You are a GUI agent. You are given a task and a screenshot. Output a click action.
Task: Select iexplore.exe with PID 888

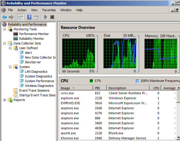pos(118,118)
